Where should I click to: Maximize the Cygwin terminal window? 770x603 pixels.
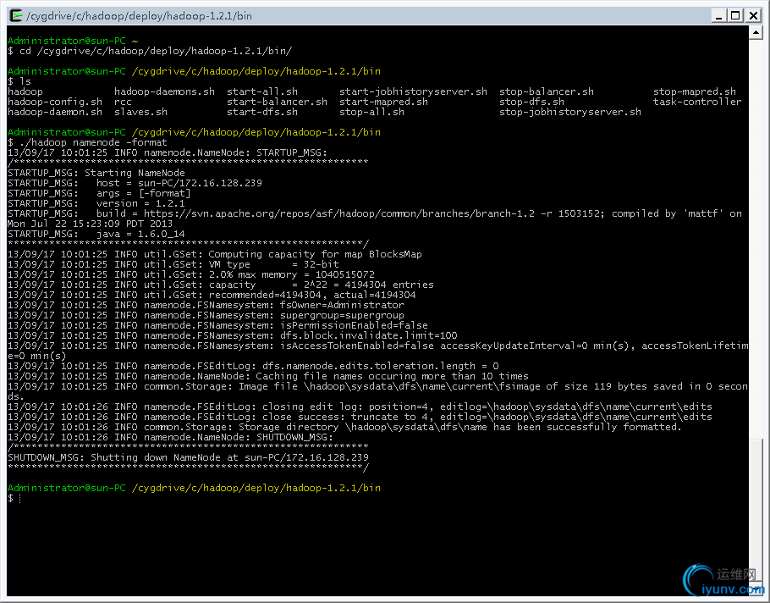[735, 16]
